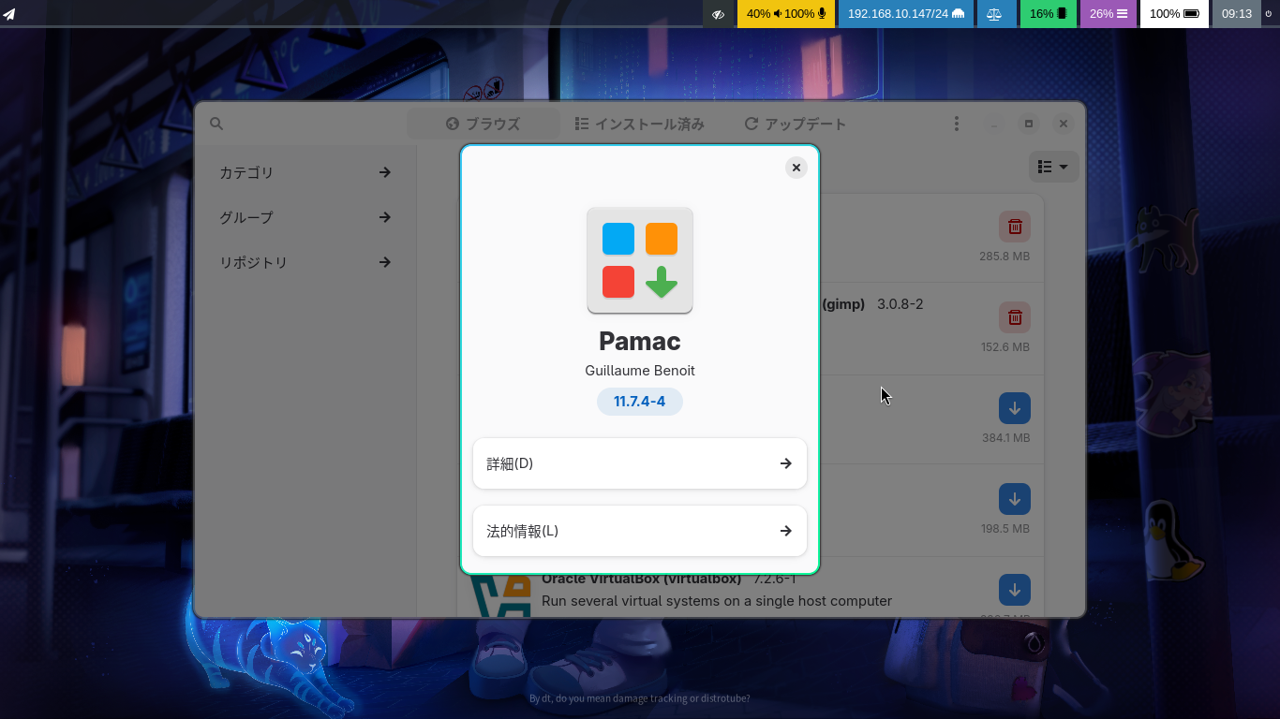Click the 285.8 MB size label
The width and height of the screenshot is (1280, 719).
click(1005, 257)
